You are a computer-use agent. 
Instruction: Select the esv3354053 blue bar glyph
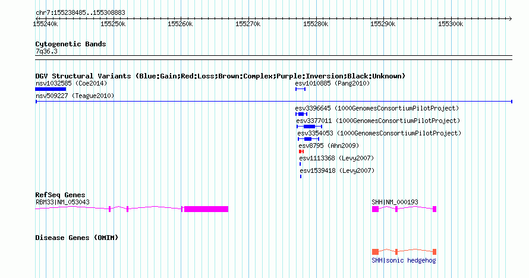(308, 139)
